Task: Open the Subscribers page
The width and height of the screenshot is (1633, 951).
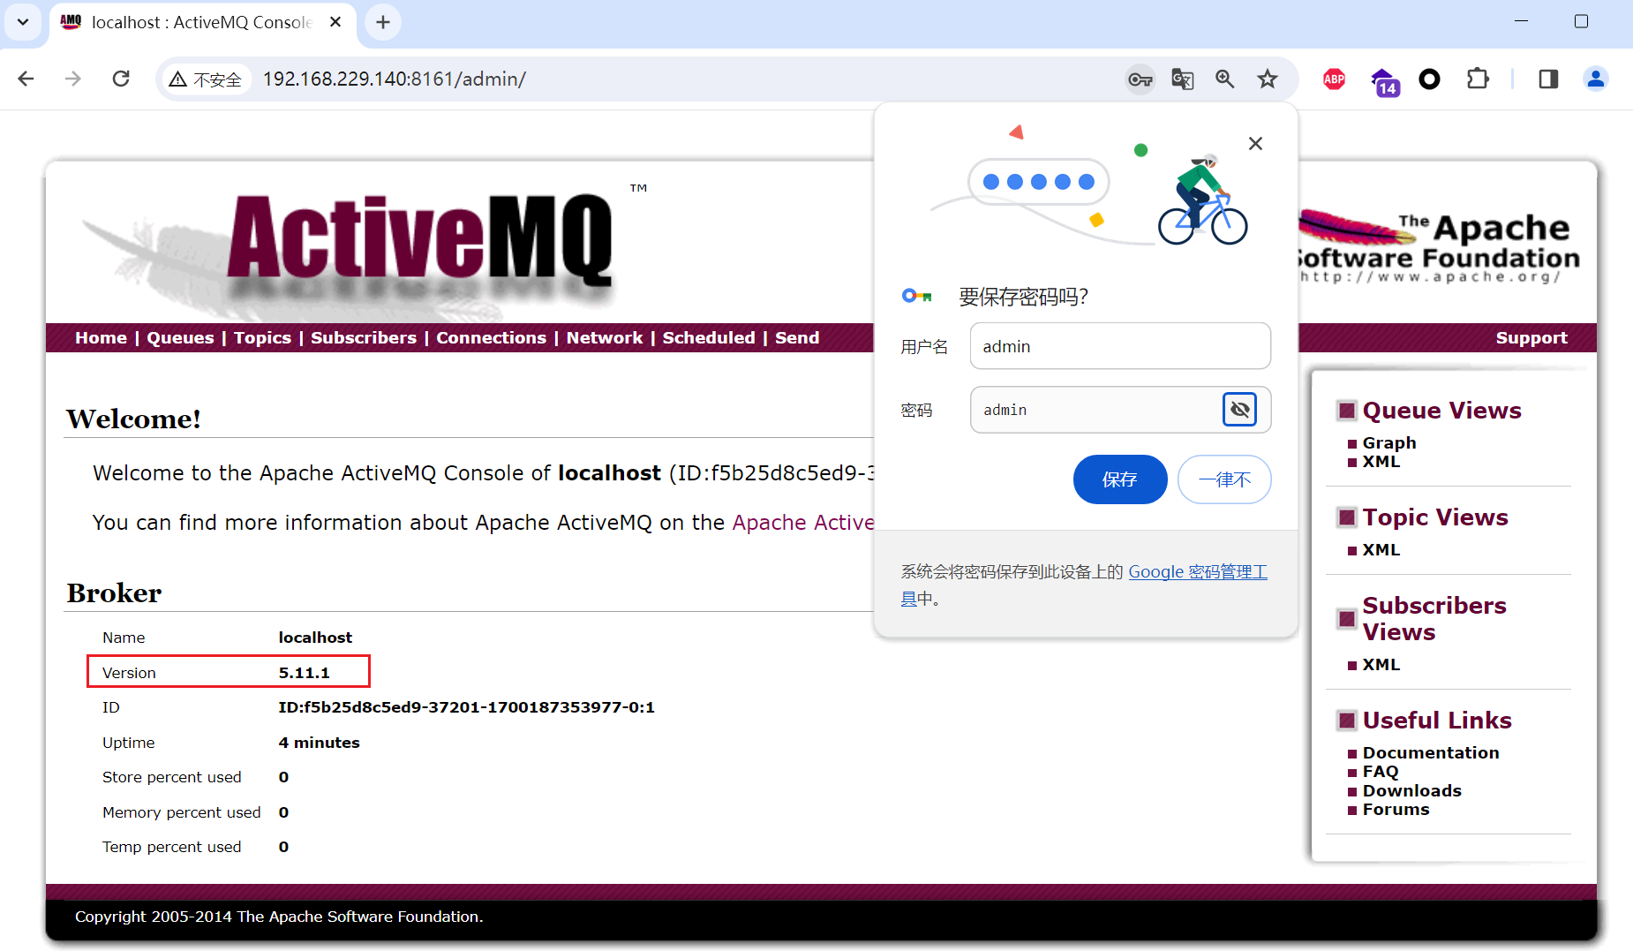Action: (x=363, y=338)
